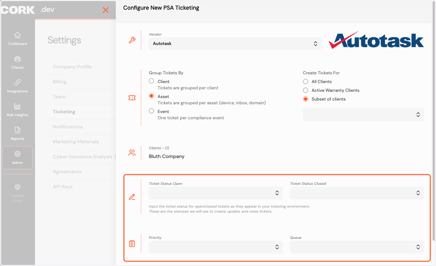Open Billing settings

pyautogui.click(x=60, y=82)
